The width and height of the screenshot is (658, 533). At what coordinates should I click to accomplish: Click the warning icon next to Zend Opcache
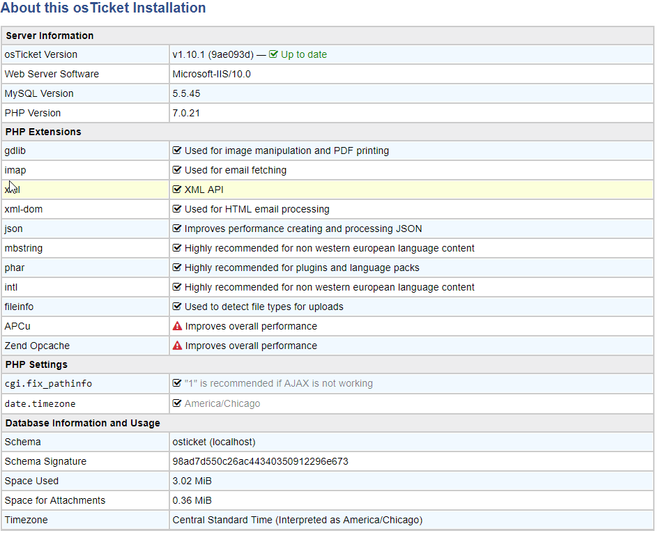tap(176, 346)
